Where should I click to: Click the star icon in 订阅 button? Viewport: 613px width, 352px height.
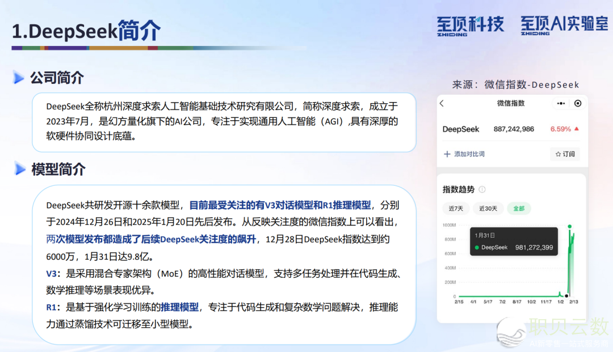(x=558, y=154)
